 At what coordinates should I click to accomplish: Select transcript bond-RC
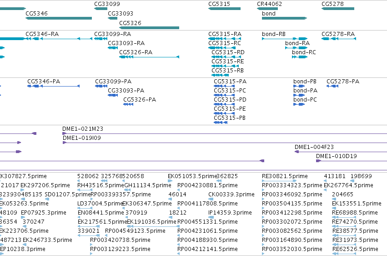coord(300,57)
